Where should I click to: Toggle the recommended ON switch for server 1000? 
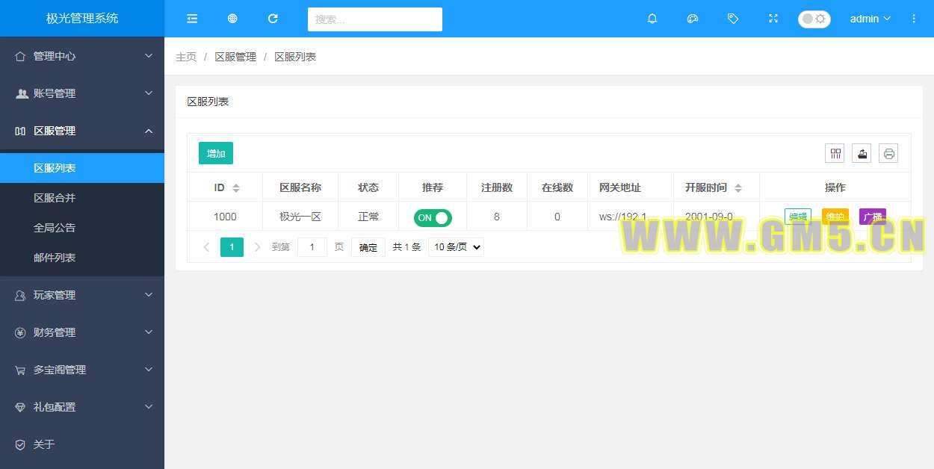[433, 217]
